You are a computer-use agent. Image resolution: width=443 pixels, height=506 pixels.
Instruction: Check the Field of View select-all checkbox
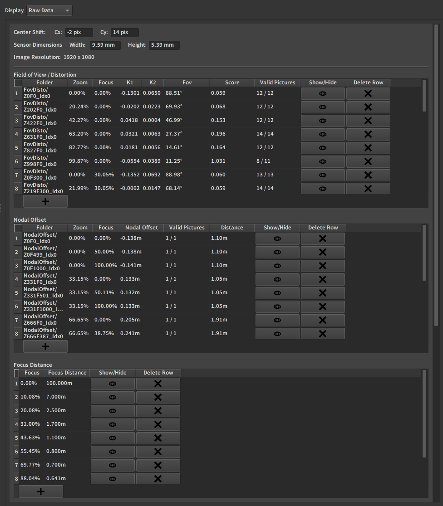coord(18,83)
